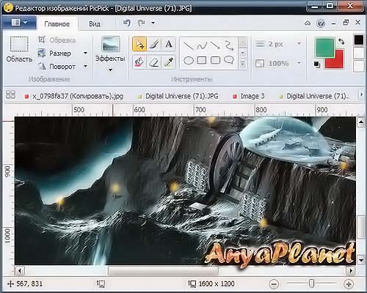Screen dimensions: 367x293
Task: Open help via the question mark icon
Action: click(321, 23)
